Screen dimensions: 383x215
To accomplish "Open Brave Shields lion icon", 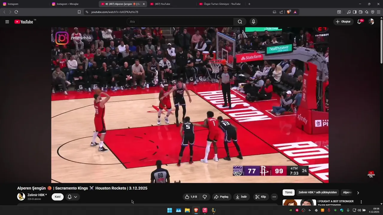I will [x=289, y=12].
